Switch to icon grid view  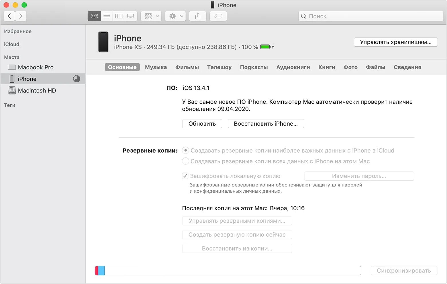pos(94,16)
